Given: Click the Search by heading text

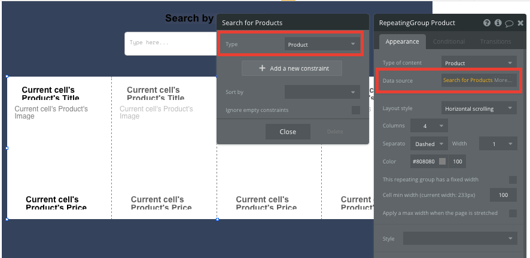Looking at the screenshot, I should 189,19.
